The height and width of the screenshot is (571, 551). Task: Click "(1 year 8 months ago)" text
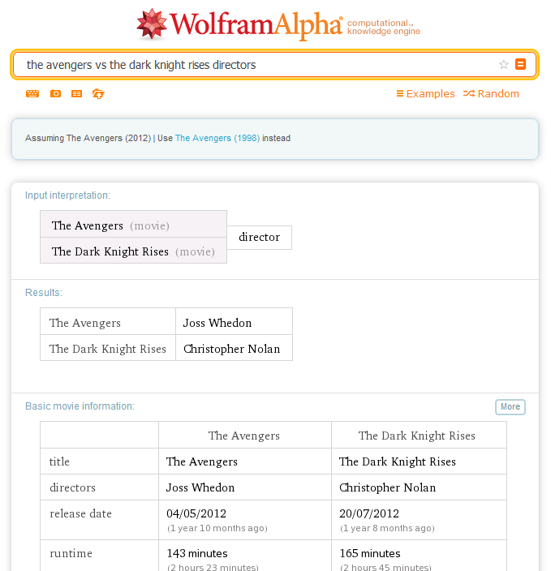click(x=387, y=528)
